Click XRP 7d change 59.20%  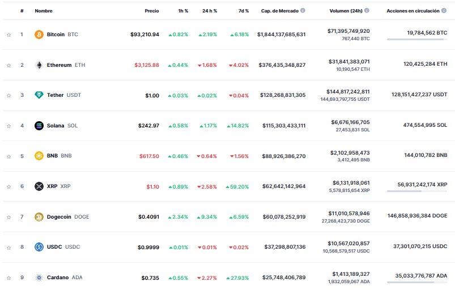click(237, 187)
